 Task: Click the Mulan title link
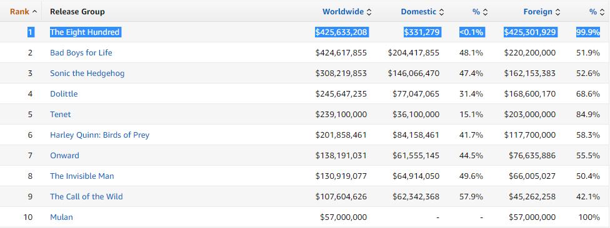pos(61,217)
